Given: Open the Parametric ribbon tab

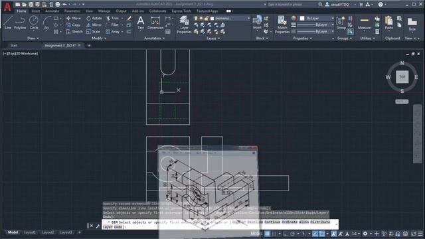Looking at the screenshot, I should pos(72,11).
